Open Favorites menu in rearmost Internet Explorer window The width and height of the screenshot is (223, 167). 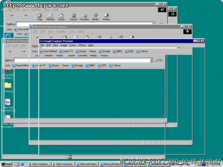36,10
